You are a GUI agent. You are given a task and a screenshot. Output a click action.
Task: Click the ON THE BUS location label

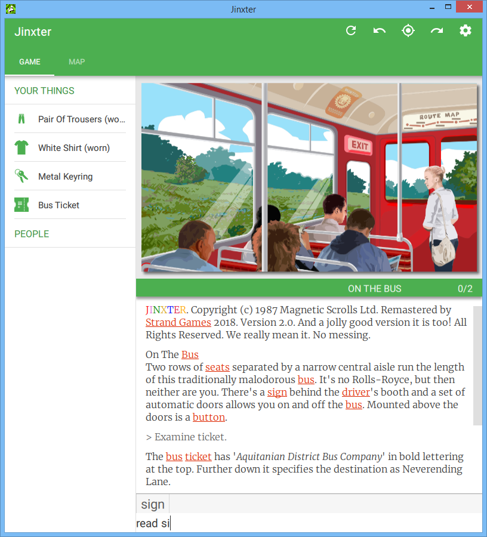374,289
